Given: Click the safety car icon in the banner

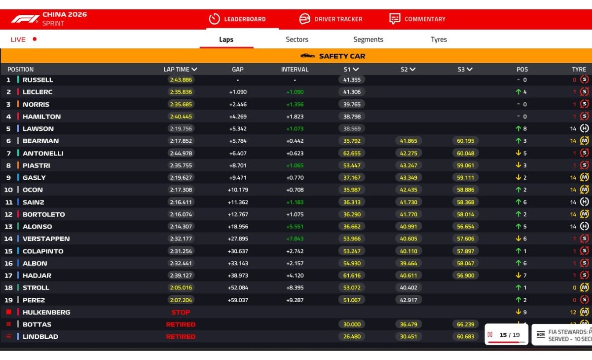Looking at the screenshot, I should 307,56.
